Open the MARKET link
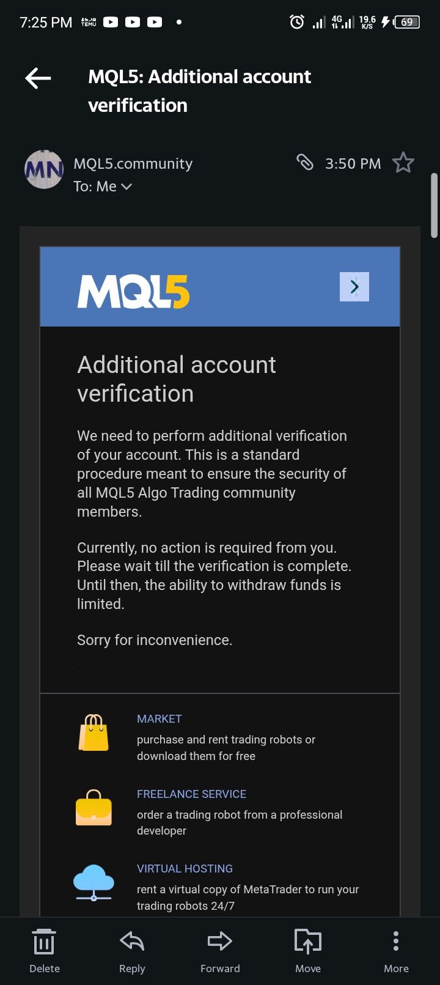Viewport: 440px width, 985px height. (159, 719)
